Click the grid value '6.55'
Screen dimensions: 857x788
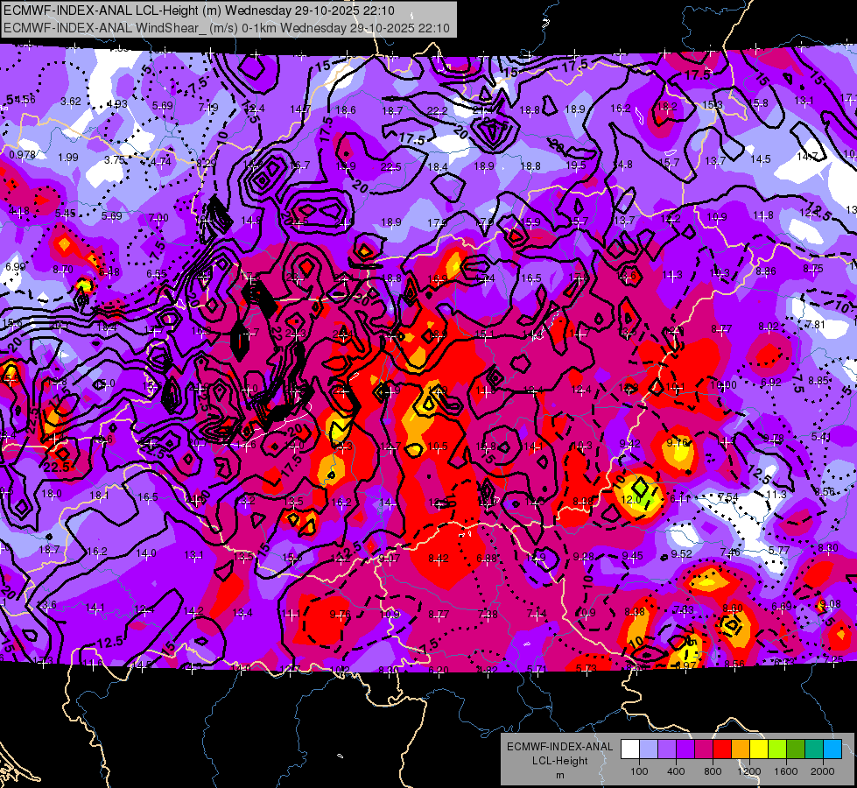click(157, 273)
